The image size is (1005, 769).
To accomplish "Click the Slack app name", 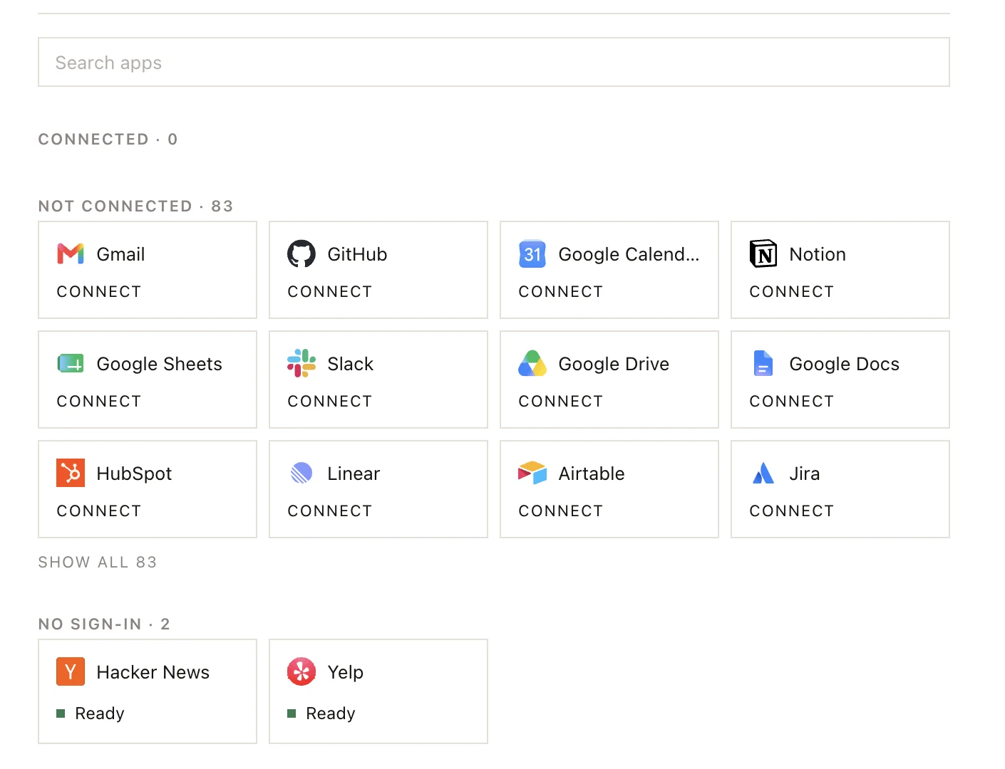I will pyautogui.click(x=351, y=364).
